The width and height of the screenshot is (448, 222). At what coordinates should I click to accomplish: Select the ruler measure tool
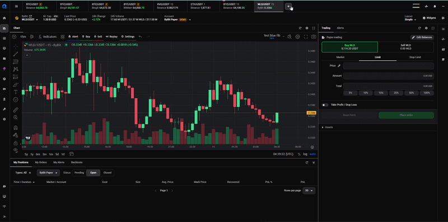(16, 110)
